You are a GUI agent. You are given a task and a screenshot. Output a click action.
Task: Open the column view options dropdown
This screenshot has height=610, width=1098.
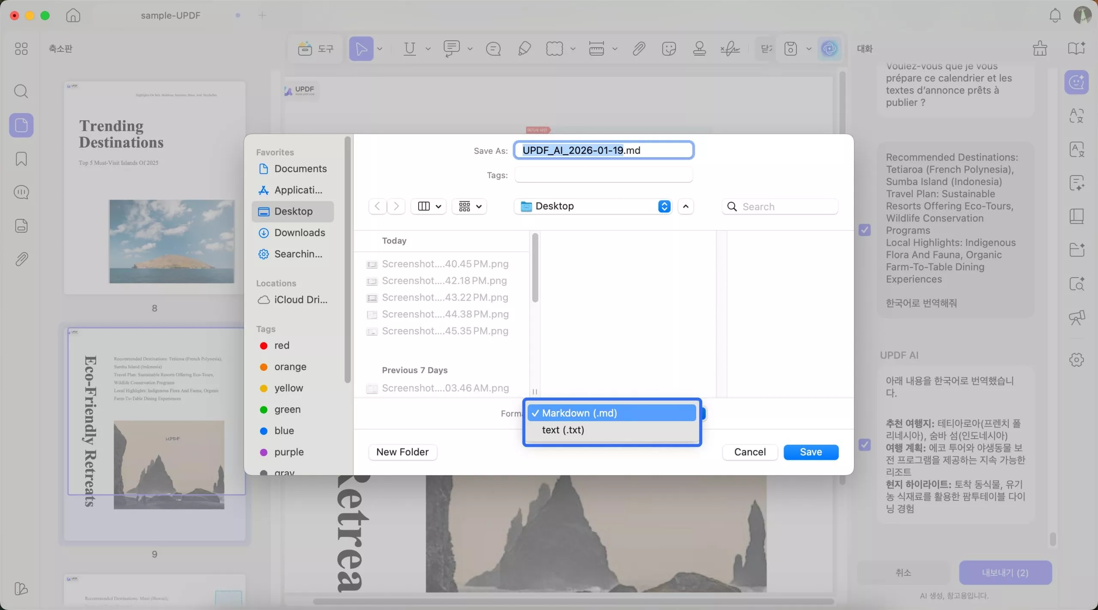428,206
